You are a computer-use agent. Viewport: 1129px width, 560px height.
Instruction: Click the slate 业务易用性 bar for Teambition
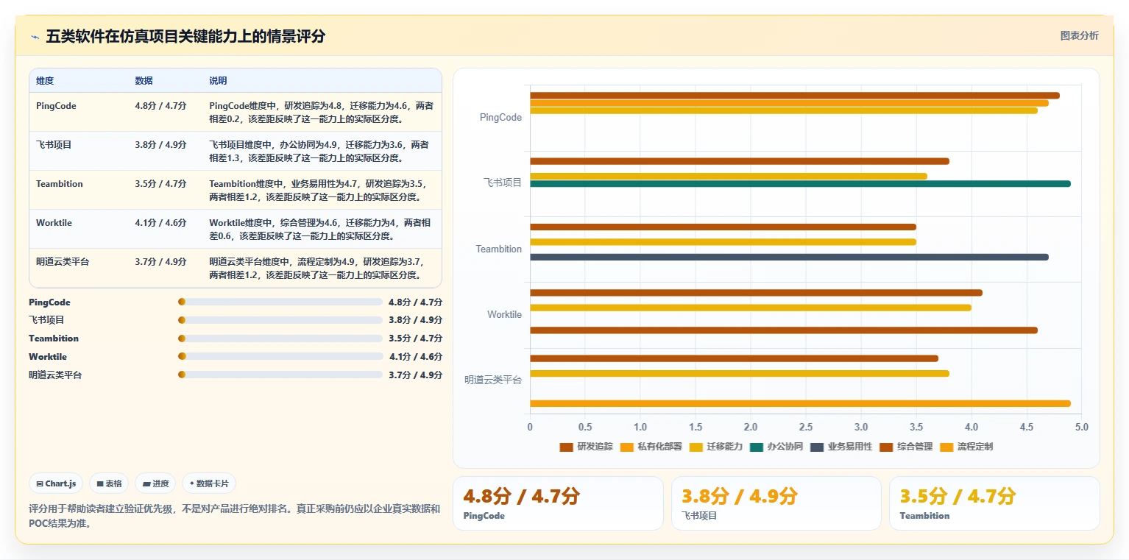789,257
